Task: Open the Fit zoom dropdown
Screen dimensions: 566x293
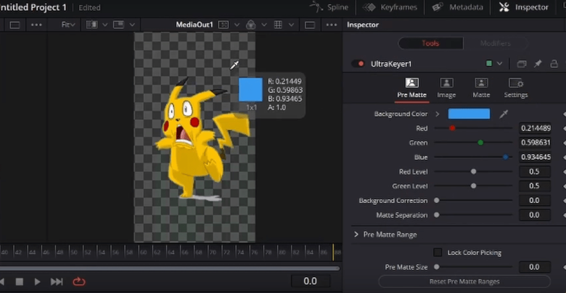Action: click(68, 25)
